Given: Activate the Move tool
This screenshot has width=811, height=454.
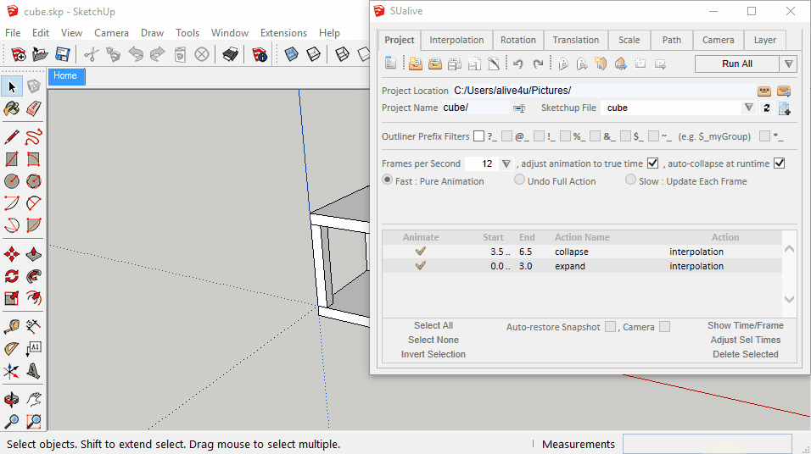Looking at the screenshot, I should click(x=12, y=254).
